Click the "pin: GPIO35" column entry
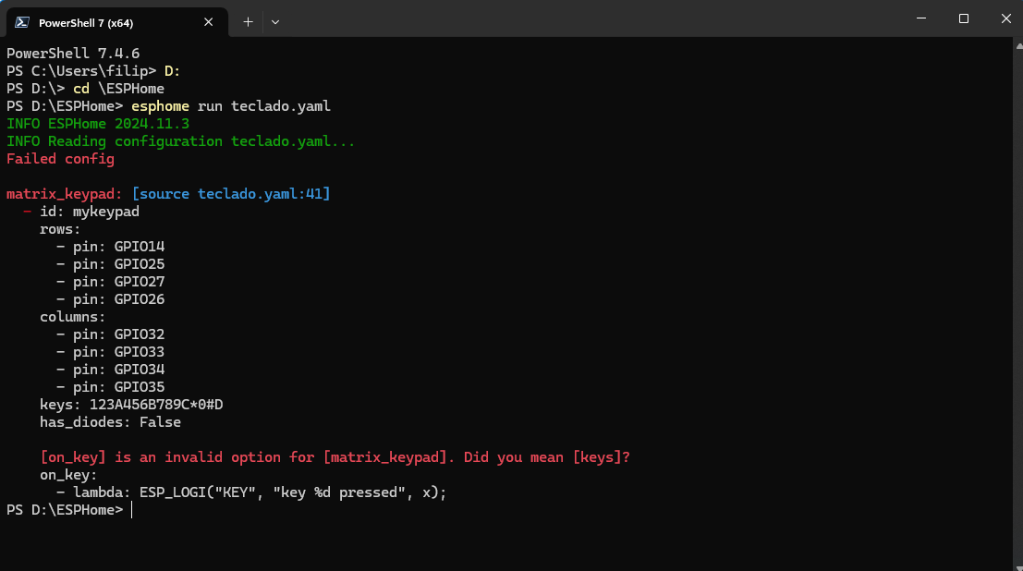 click(x=118, y=387)
